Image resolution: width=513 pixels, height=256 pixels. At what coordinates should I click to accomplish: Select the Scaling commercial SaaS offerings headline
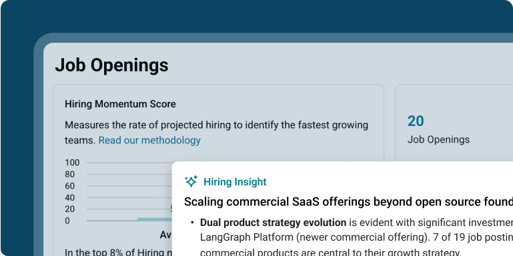348,202
